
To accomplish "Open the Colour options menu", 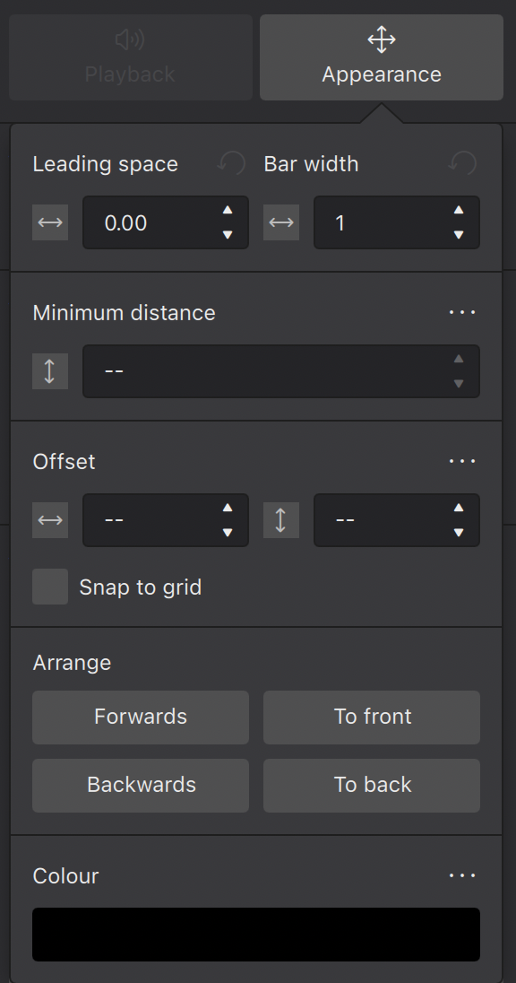I will click(461, 875).
